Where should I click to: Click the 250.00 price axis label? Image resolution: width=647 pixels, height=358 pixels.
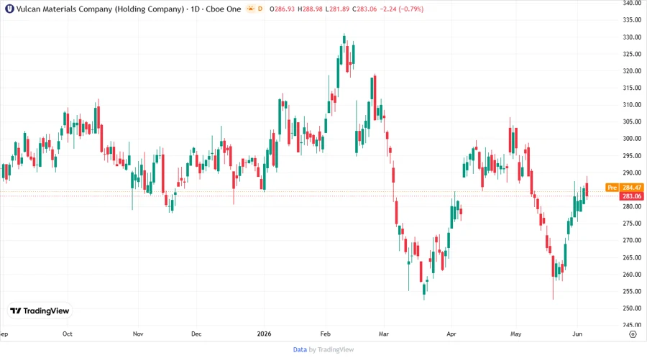point(632,308)
